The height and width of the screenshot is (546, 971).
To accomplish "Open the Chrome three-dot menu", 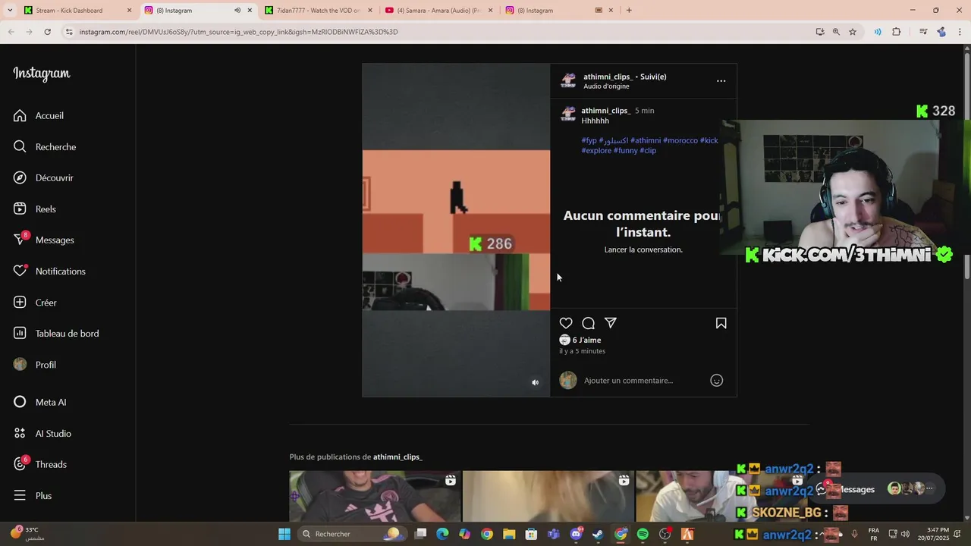I will tap(960, 32).
